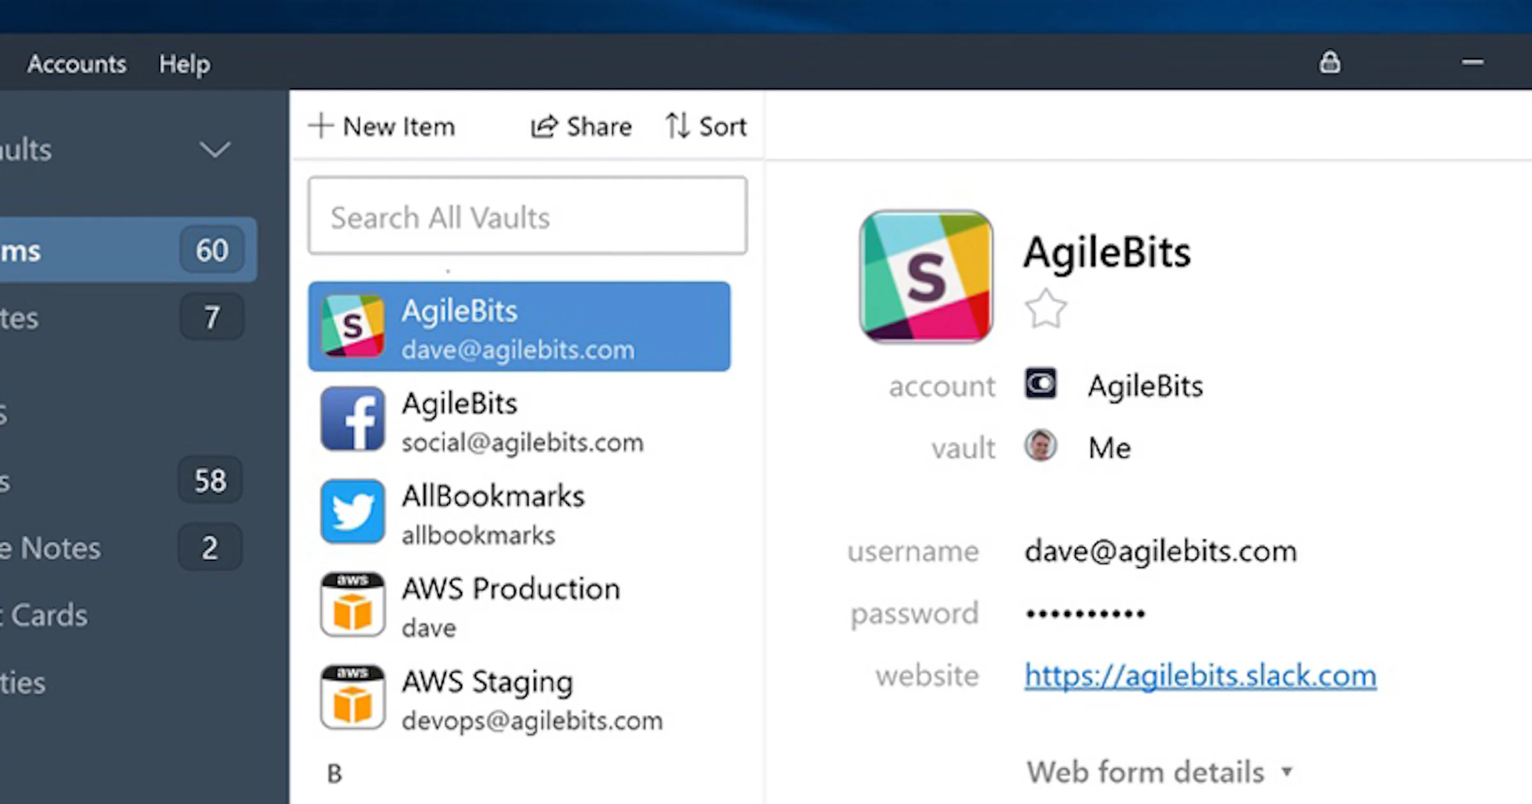The height and width of the screenshot is (804, 1532).
Task: Click the AgileBits title in details pane
Action: click(x=1108, y=253)
